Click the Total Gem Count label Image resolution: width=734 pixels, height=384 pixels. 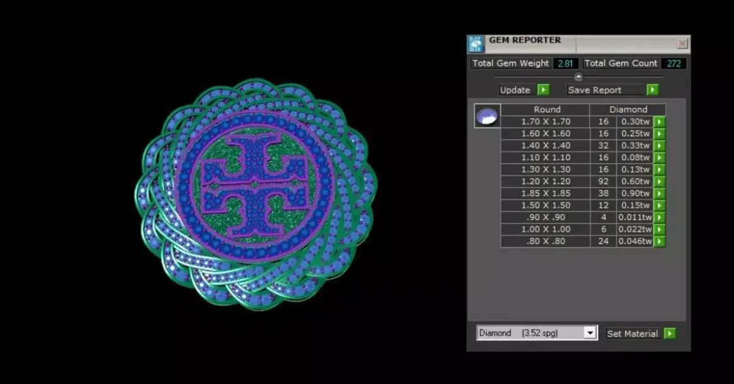(621, 63)
